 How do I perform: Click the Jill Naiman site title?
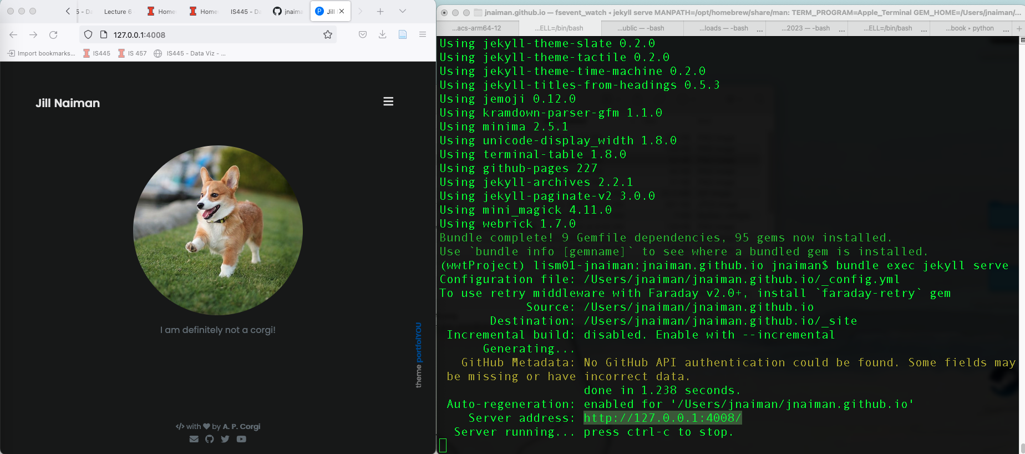[68, 103]
